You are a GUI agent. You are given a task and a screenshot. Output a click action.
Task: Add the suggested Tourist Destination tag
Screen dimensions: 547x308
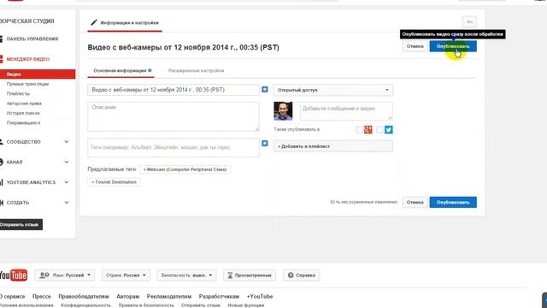click(114, 182)
